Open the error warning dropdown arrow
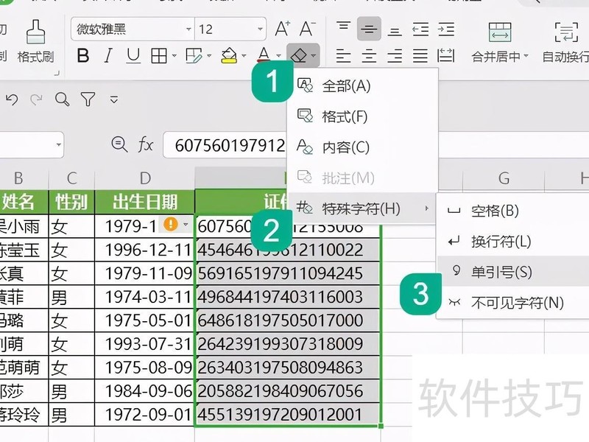The height and width of the screenshot is (442, 589). tap(186, 225)
